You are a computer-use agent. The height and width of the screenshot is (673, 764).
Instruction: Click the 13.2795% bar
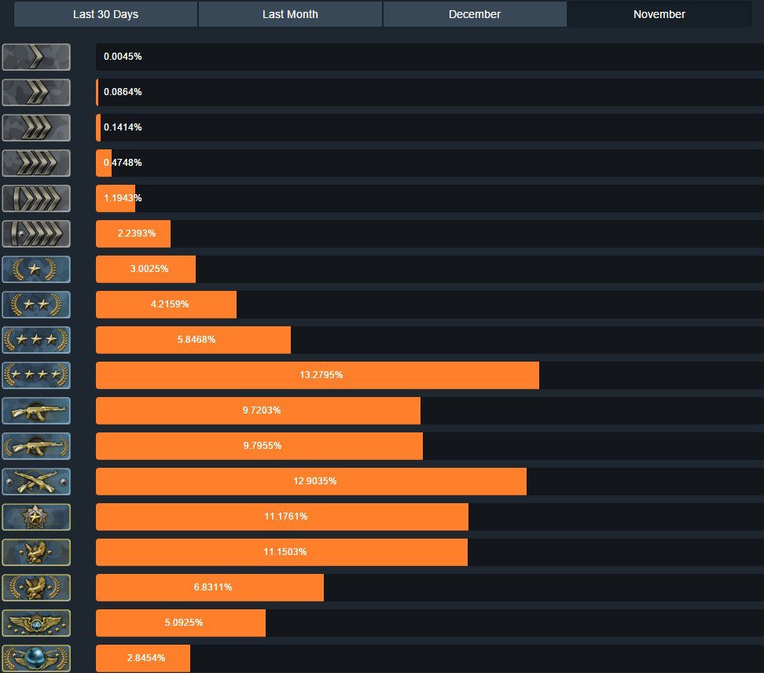pyautogui.click(x=318, y=375)
